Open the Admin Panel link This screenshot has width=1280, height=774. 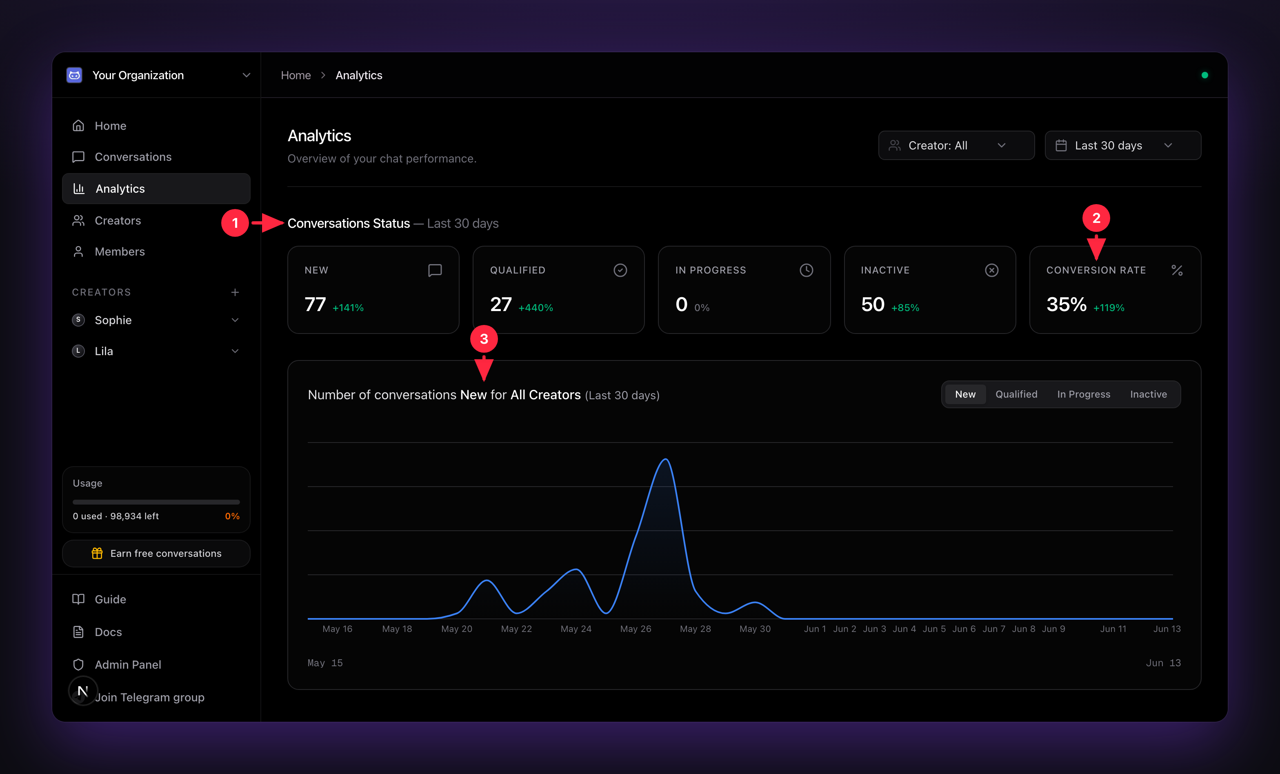156,665
